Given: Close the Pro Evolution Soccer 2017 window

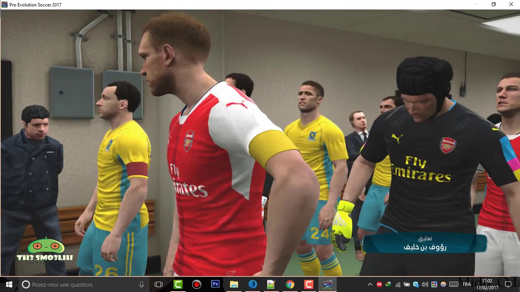Looking at the screenshot, I should pos(511,4).
